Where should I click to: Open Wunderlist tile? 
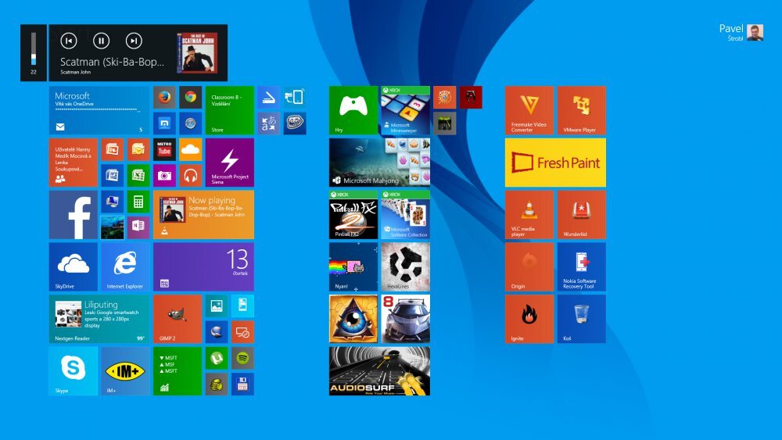582,215
